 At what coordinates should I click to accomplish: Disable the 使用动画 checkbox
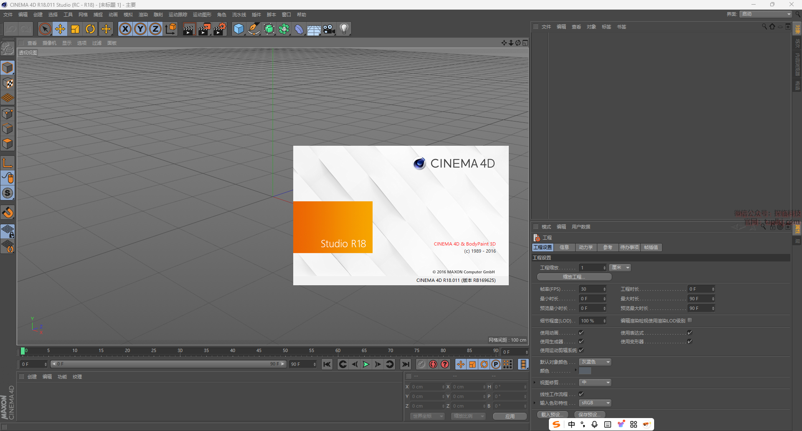(x=581, y=333)
